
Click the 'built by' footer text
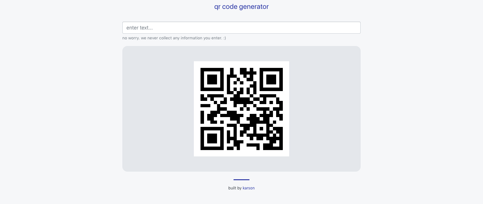pos(235,188)
